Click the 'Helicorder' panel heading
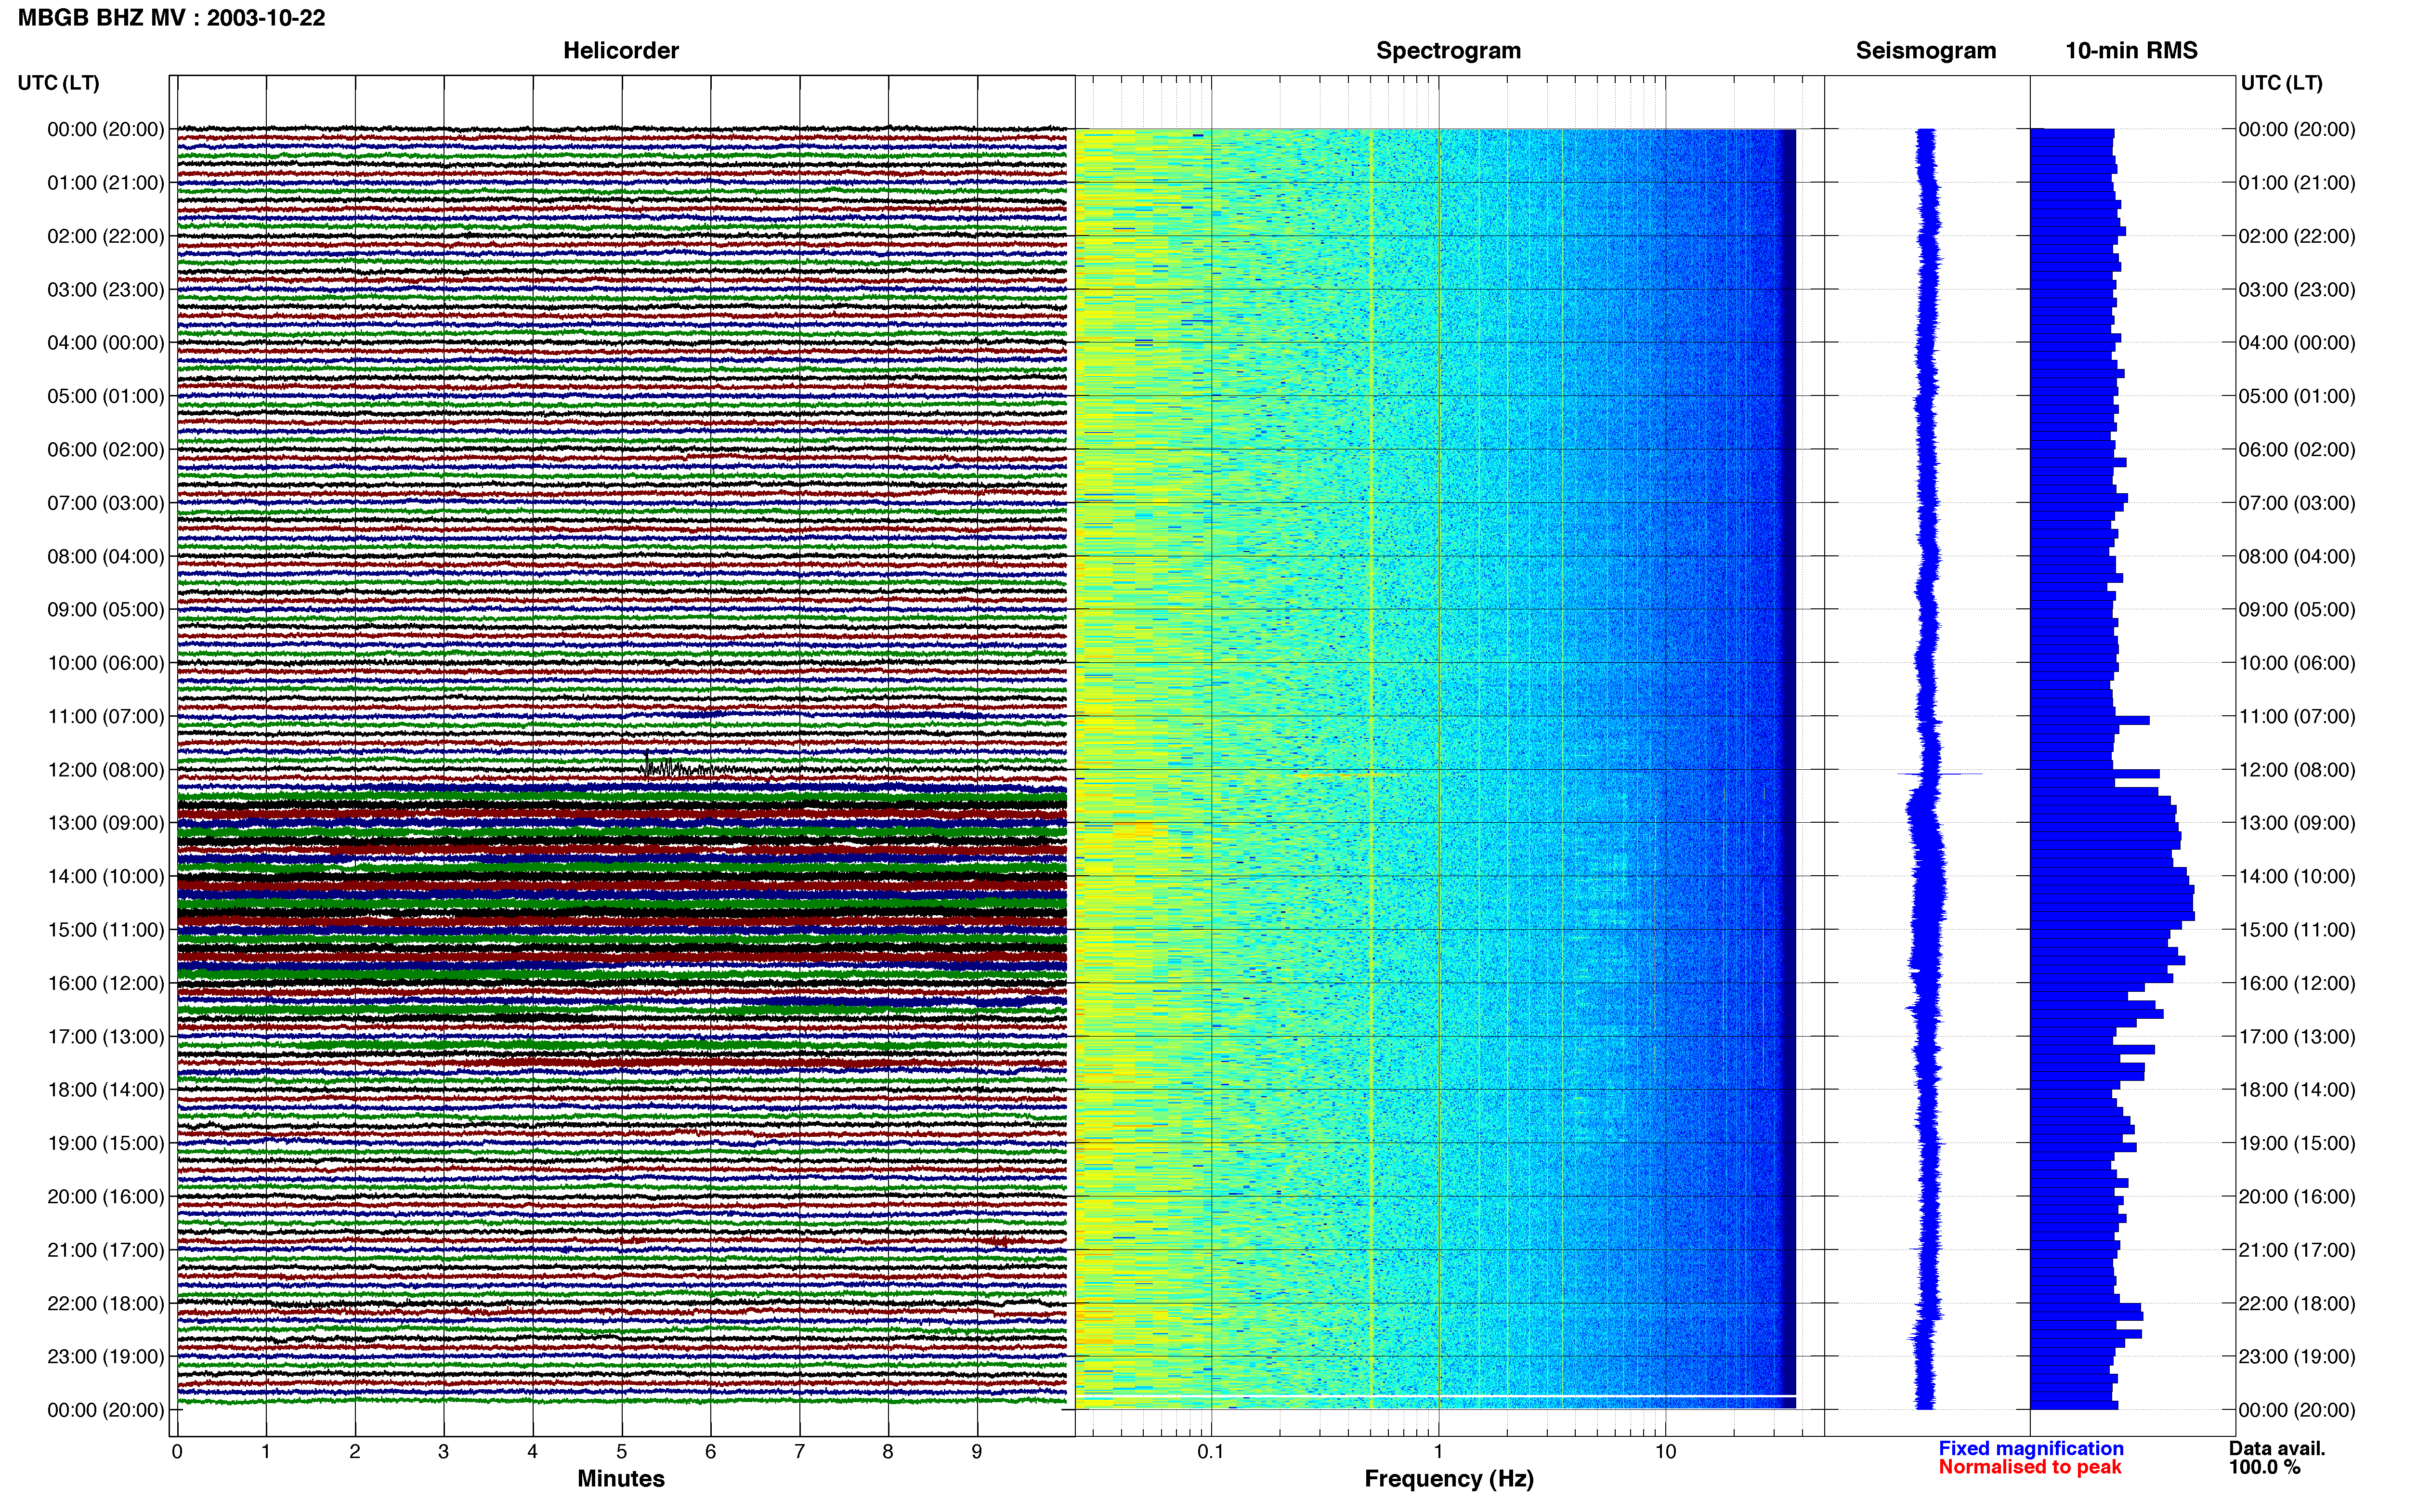2417x1512 pixels. 621,51
